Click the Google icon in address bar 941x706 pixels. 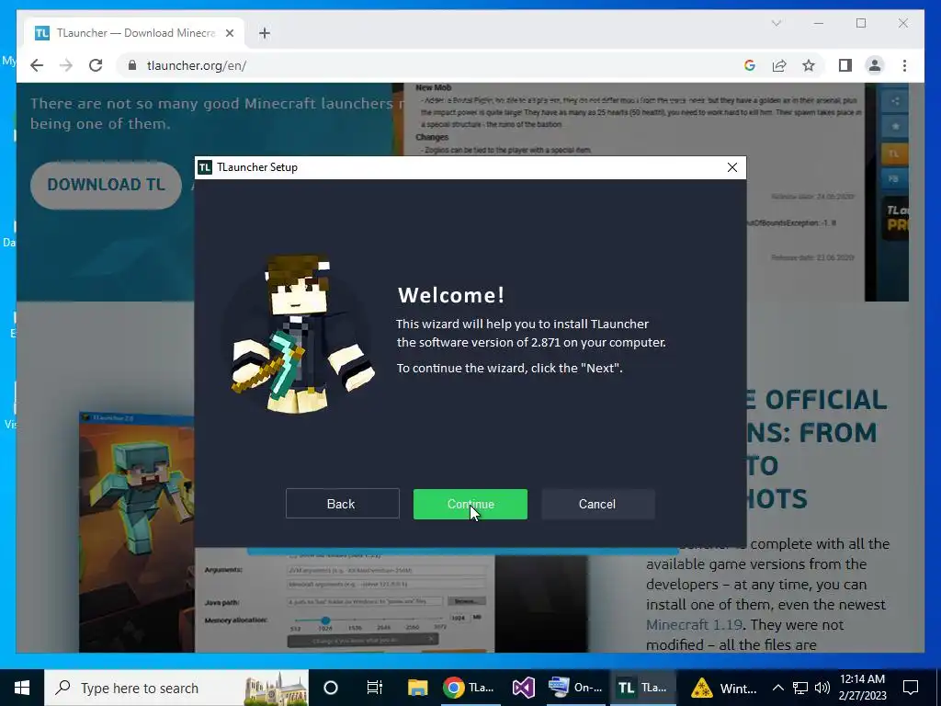(x=750, y=65)
